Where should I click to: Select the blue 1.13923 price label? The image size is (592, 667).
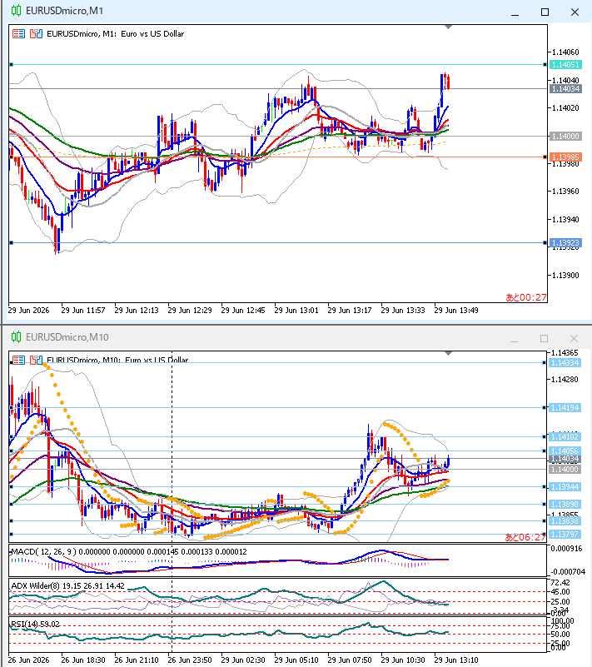click(565, 243)
